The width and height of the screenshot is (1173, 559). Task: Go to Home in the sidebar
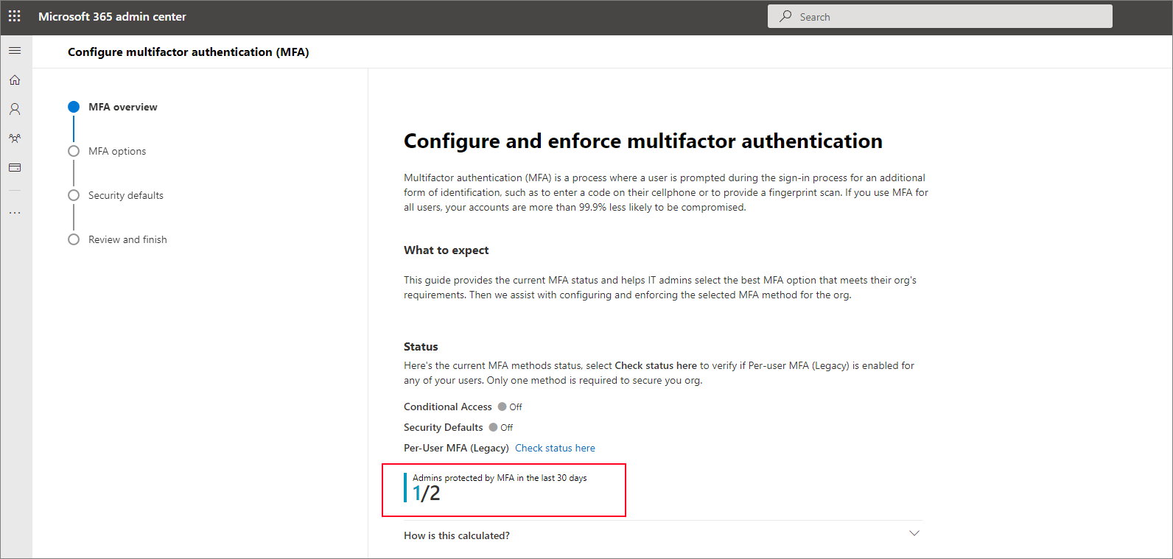point(15,80)
